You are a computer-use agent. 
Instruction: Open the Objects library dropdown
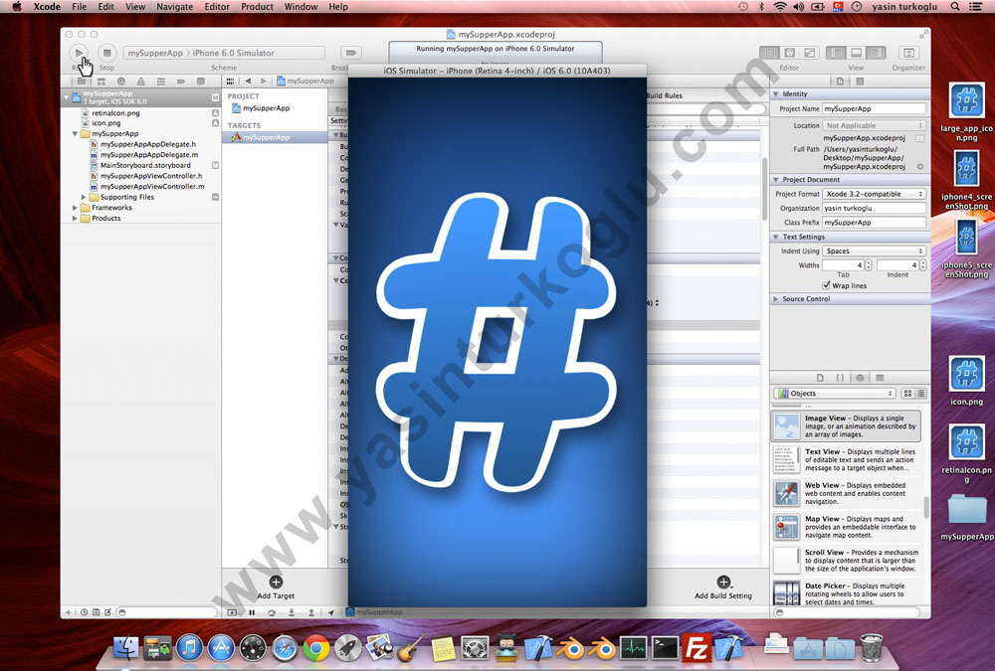click(835, 394)
